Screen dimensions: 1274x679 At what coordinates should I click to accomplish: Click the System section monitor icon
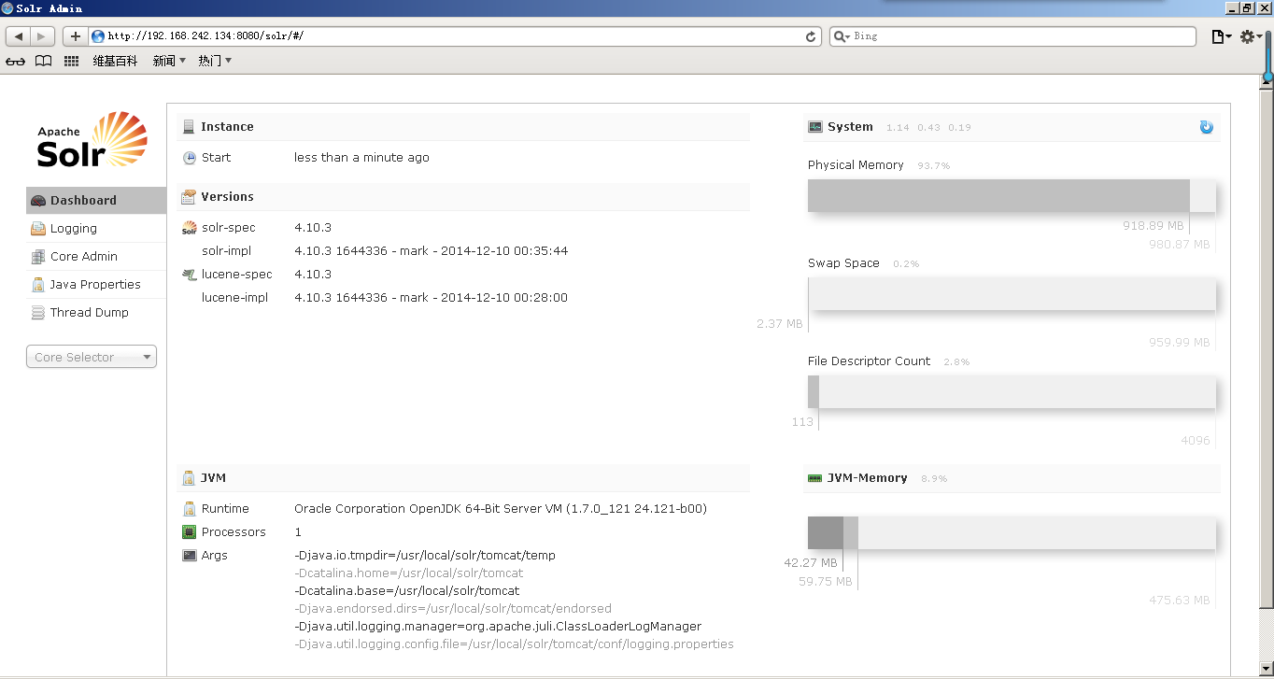(x=815, y=127)
